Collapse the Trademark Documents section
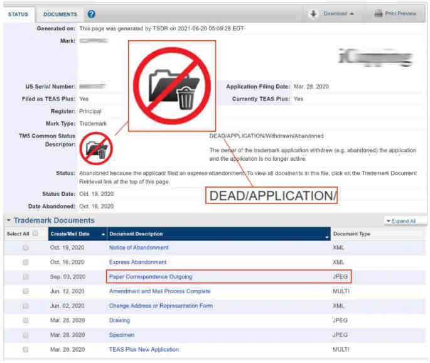The image size is (430, 363). (9, 220)
